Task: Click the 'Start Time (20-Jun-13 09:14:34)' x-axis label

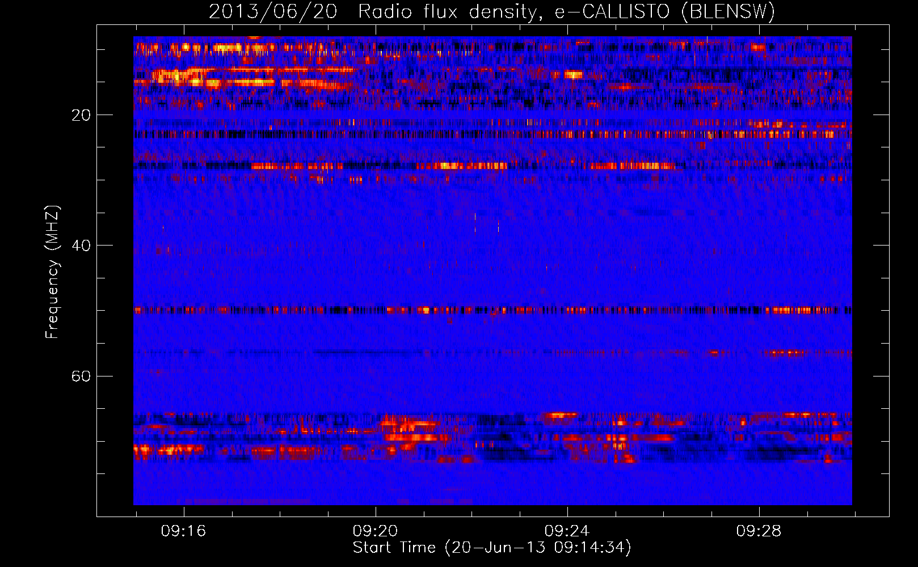Action: (492, 548)
